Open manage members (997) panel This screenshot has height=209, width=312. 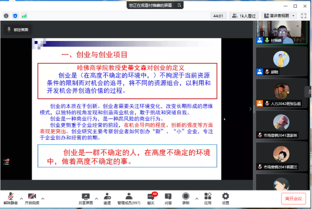click(x=129, y=198)
